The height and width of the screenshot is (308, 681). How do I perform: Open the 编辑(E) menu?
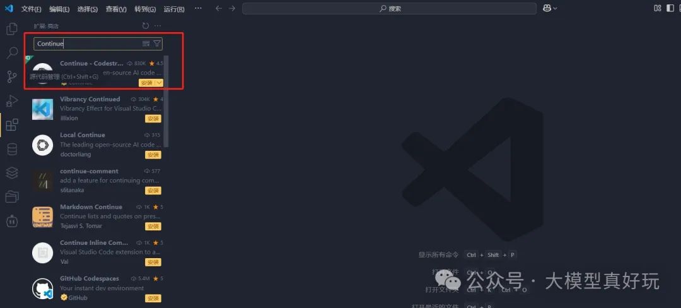coord(59,9)
